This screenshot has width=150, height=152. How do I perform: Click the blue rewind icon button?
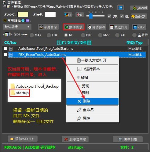pyautogui.click(x=121, y=7)
